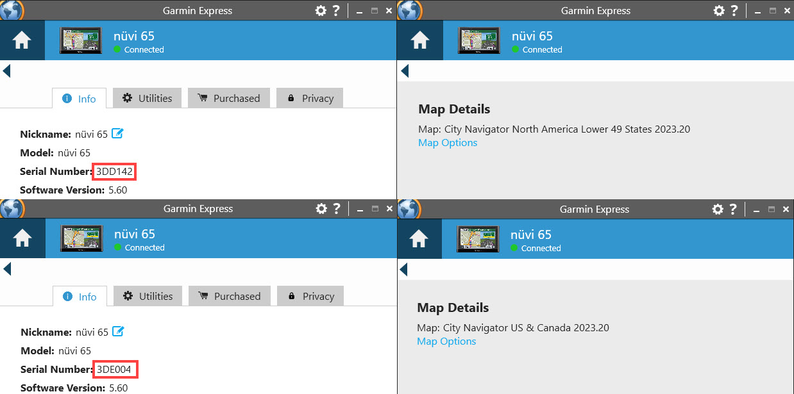Click Home icon in window with serial 3DD142
Viewport: 794px width, 394px height.
click(x=22, y=40)
